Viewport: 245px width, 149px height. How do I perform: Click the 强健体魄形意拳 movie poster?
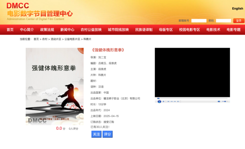tap(55, 87)
